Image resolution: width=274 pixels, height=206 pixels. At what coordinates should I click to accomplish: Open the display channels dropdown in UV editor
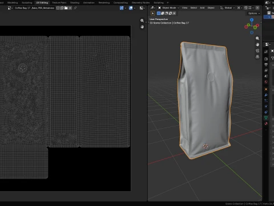click(142, 8)
